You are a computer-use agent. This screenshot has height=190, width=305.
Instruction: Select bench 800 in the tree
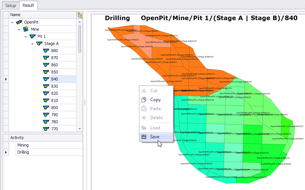[x=55, y=108]
